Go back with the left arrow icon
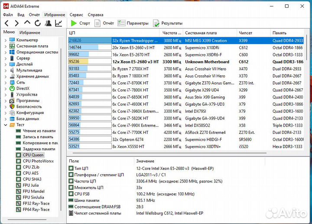This screenshot has width=312, height=224. tap(6, 23)
